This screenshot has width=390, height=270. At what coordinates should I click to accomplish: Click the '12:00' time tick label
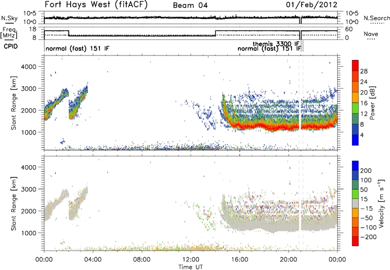point(191,260)
